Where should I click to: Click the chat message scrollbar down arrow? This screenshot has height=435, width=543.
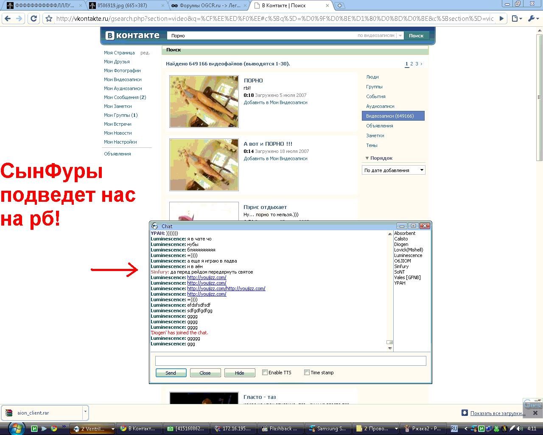[x=390, y=348]
